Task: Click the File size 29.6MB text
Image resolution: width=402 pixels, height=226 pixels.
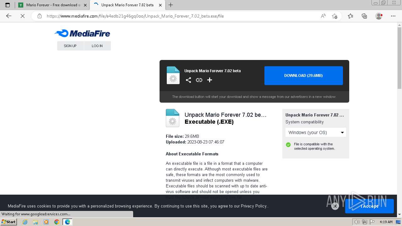Action: click(182, 136)
